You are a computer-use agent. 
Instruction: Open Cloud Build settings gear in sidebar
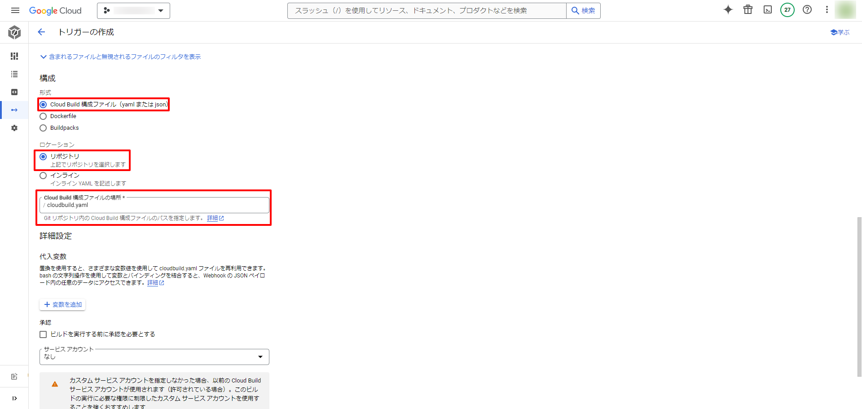14,128
